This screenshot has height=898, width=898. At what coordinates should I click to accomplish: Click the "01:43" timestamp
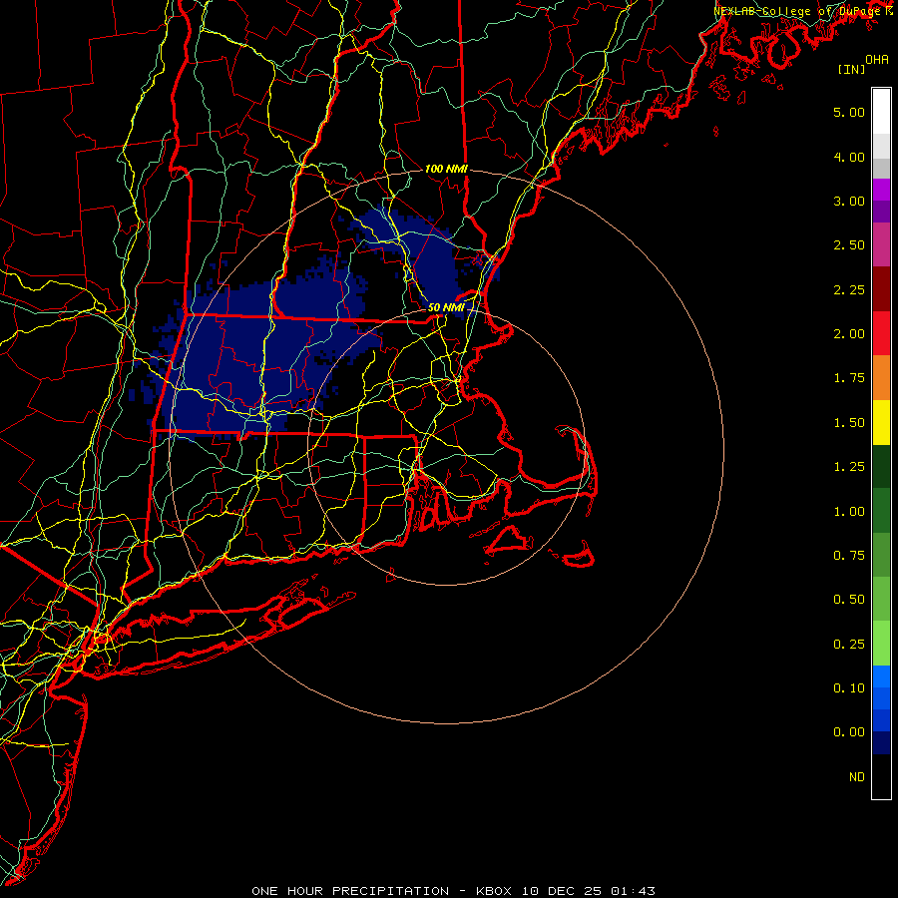tap(633, 891)
